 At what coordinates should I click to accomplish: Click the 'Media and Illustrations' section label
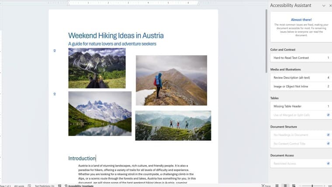tap(285, 69)
